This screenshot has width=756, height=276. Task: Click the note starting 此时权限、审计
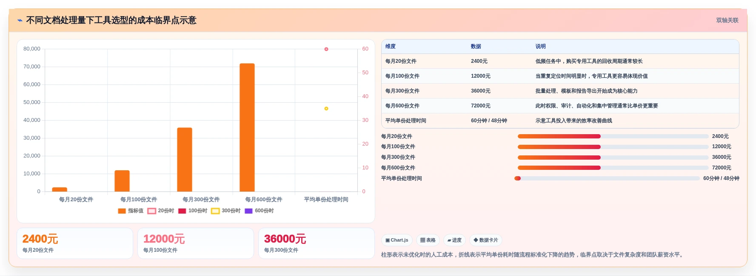coord(597,106)
